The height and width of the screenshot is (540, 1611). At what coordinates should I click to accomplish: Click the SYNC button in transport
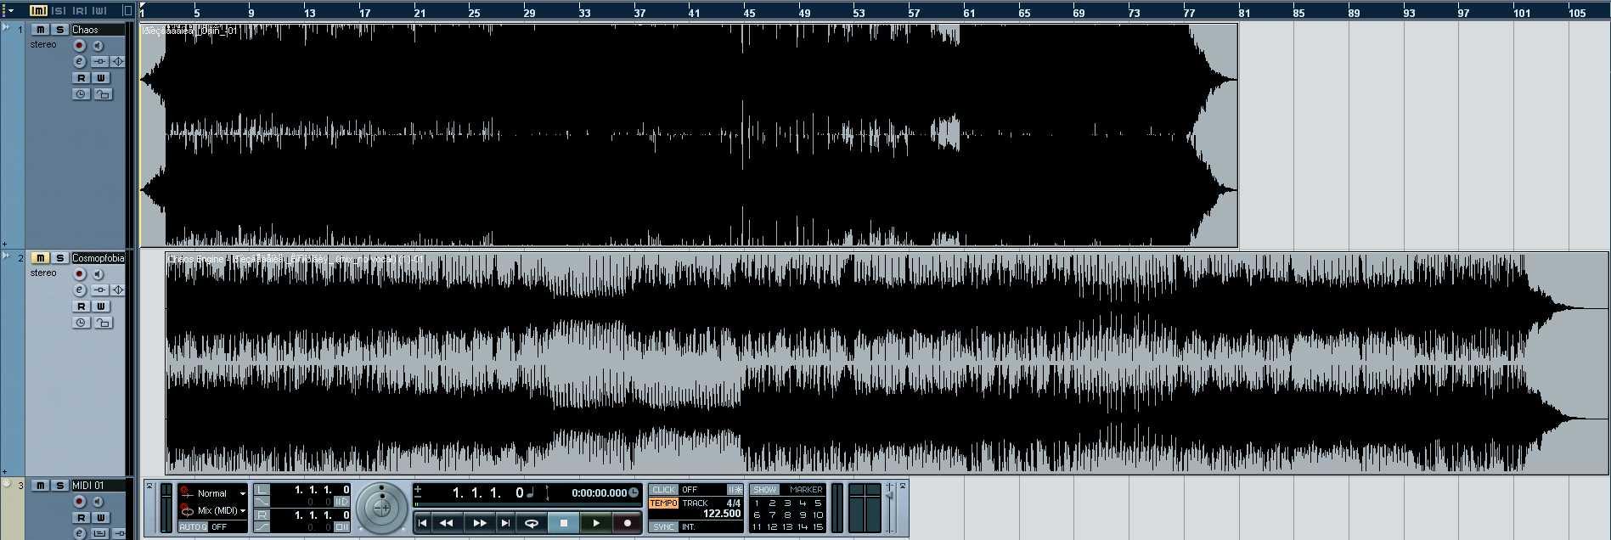(x=663, y=527)
